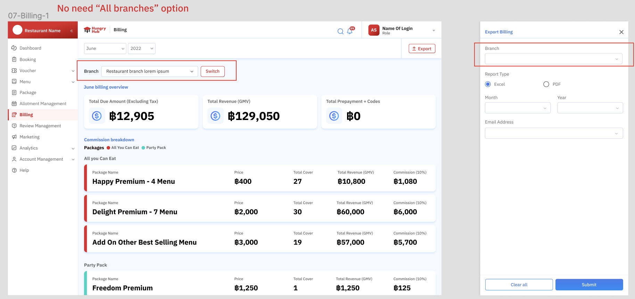The image size is (635, 299).
Task: Click the red All You Can Eat legend dot
Action: pyautogui.click(x=108, y=148)
